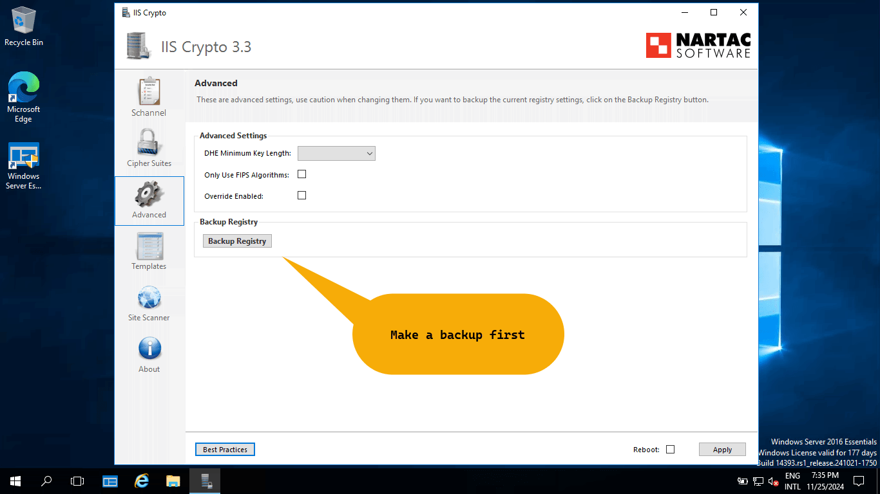Open the network status tray icon

click(758, 481)
